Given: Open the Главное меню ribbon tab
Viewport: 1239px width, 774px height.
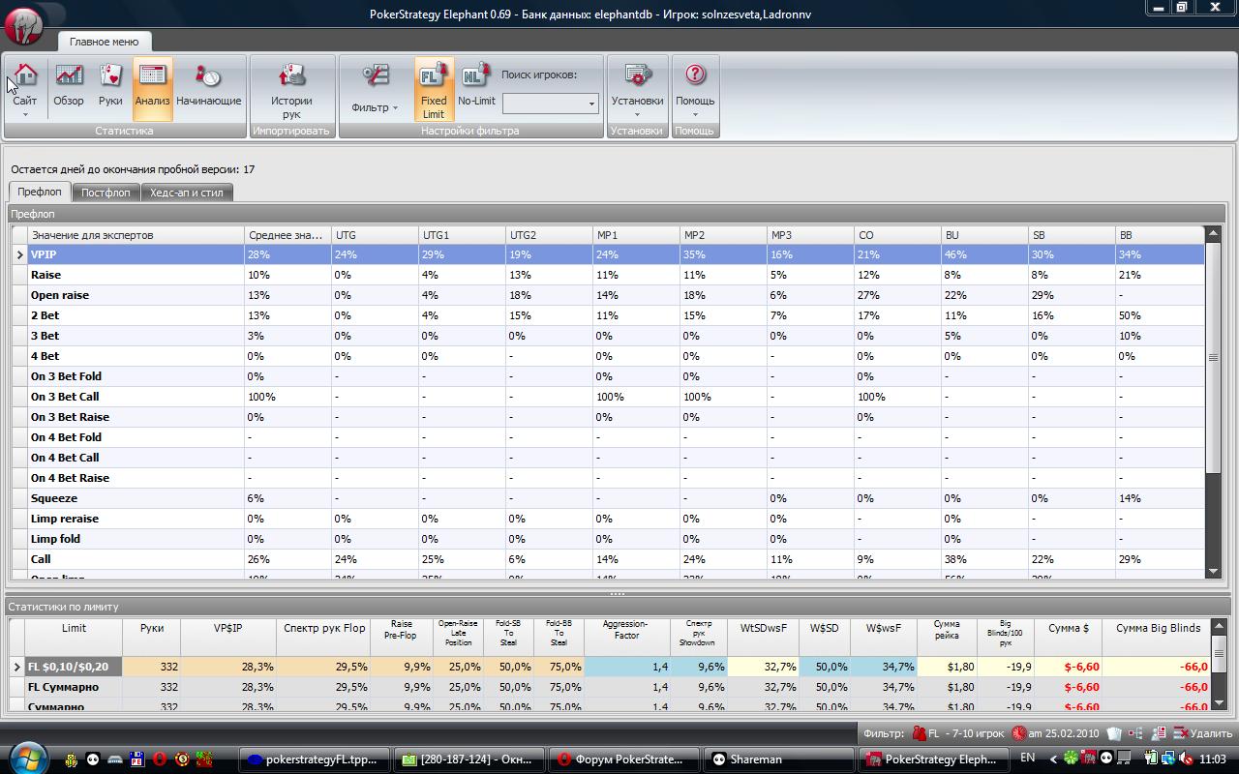Looking at the screenshot, I should [104, 42].
